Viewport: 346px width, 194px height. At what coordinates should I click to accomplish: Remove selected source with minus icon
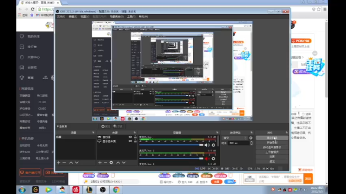pos(106,163)
